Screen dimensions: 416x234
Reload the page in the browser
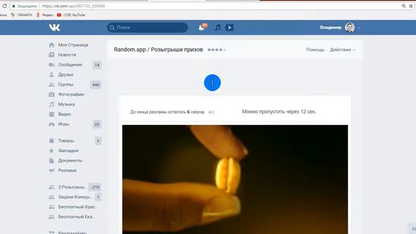5,6
